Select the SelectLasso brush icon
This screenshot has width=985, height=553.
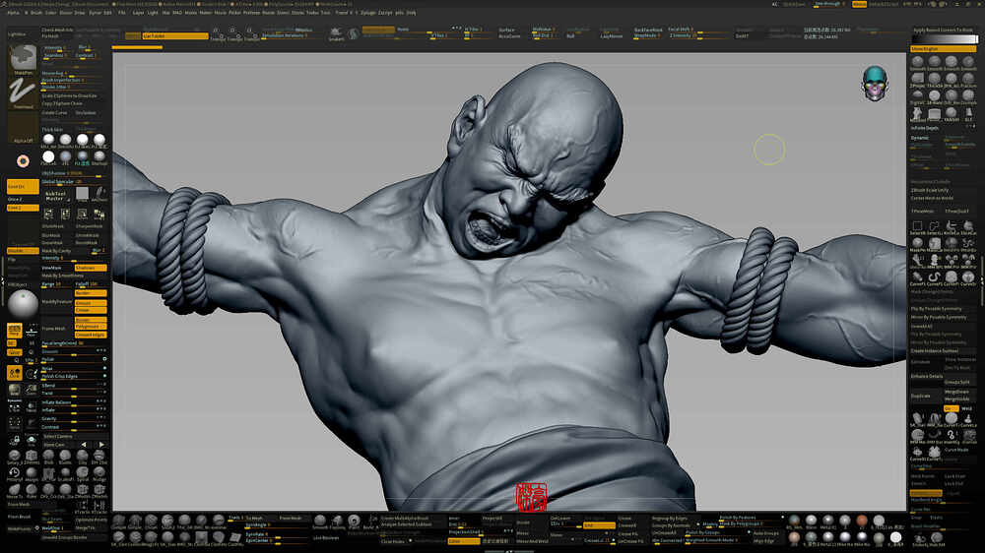pos(934,227)
